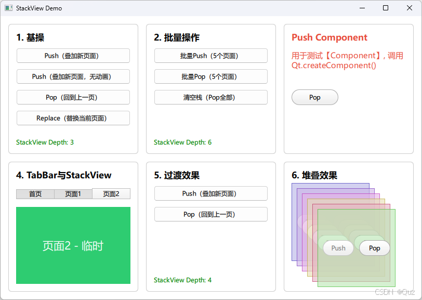Click the 'Push Component' red heading
This screenshot has width=422, height=300.
(x=329, y=37)
